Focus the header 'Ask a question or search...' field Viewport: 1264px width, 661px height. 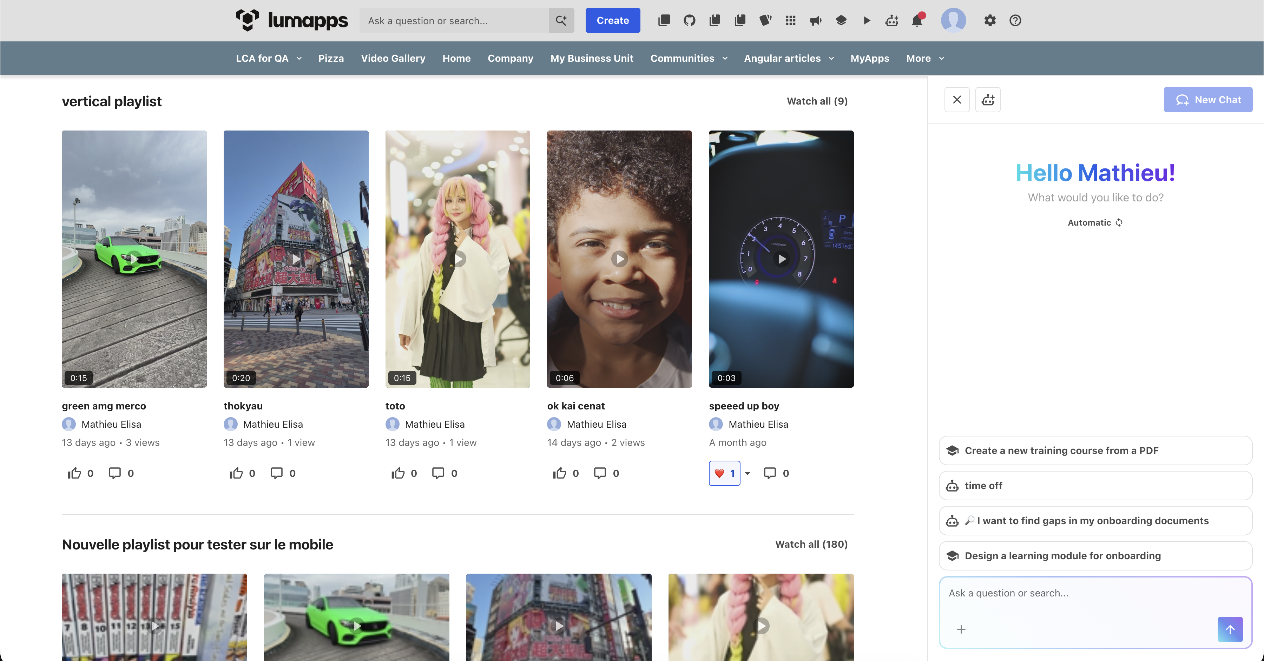coord(454,21)
